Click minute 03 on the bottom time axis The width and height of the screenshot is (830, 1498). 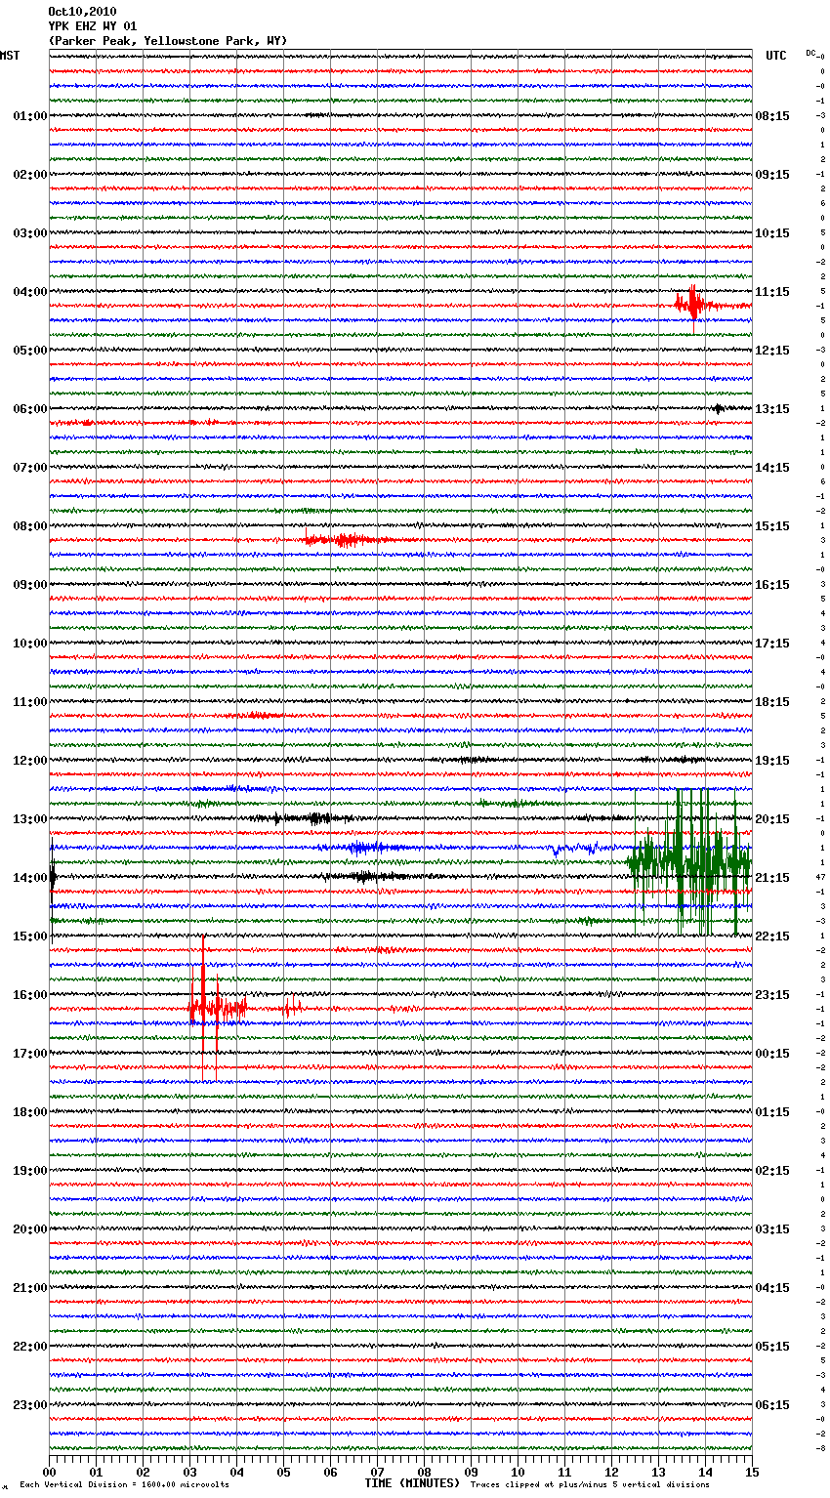[x=190, y=1472]
